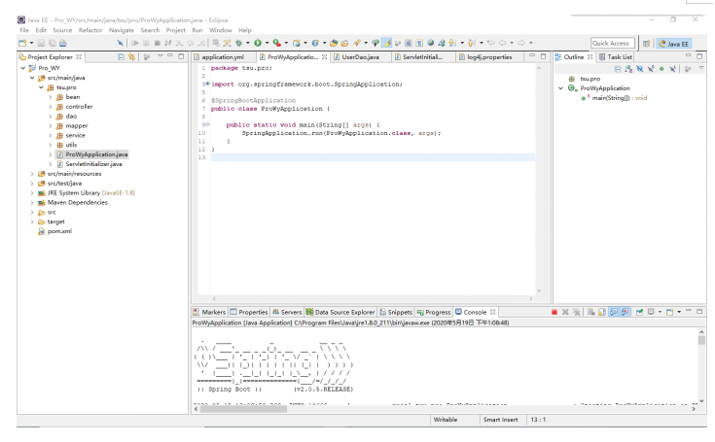Expand the mapper package

click(51, 125)
